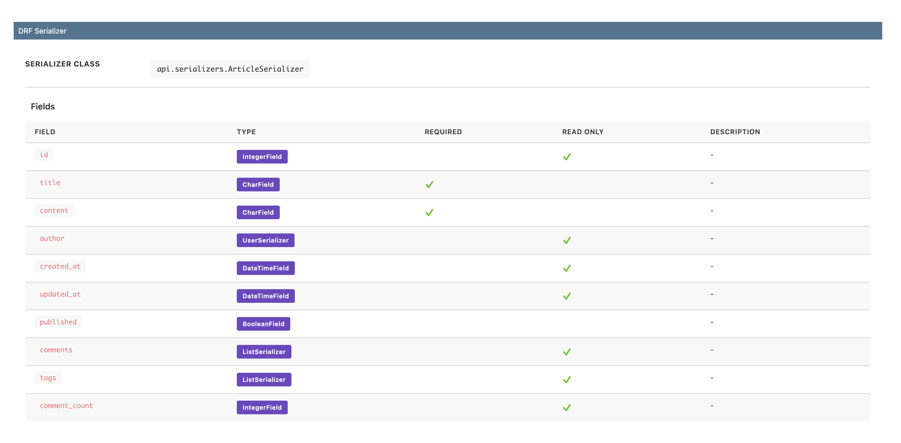901x443 pixels.
Task: Click the read-only checkmark for comments
Action: [567, 352]
